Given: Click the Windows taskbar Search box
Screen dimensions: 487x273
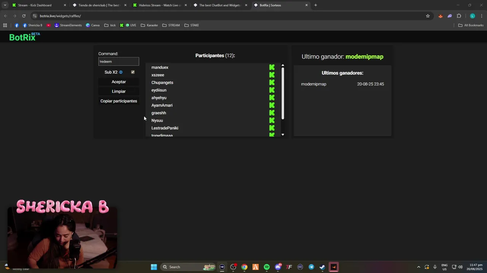Looking at the screenshot, I should point(188,267).
